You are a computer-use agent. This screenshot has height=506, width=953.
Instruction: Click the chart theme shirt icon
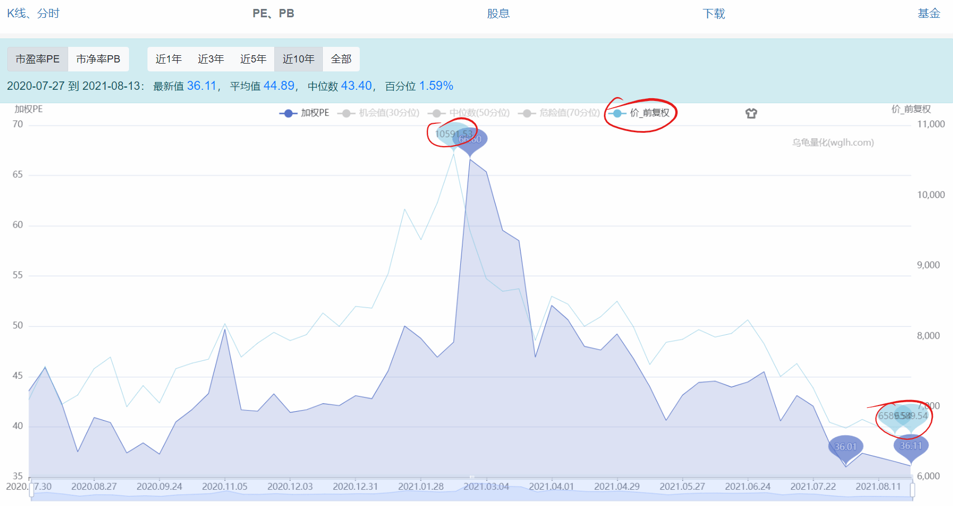(751, 113)
